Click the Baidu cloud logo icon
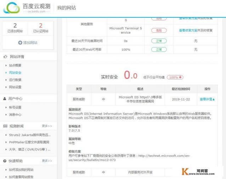 pos(12,8)
